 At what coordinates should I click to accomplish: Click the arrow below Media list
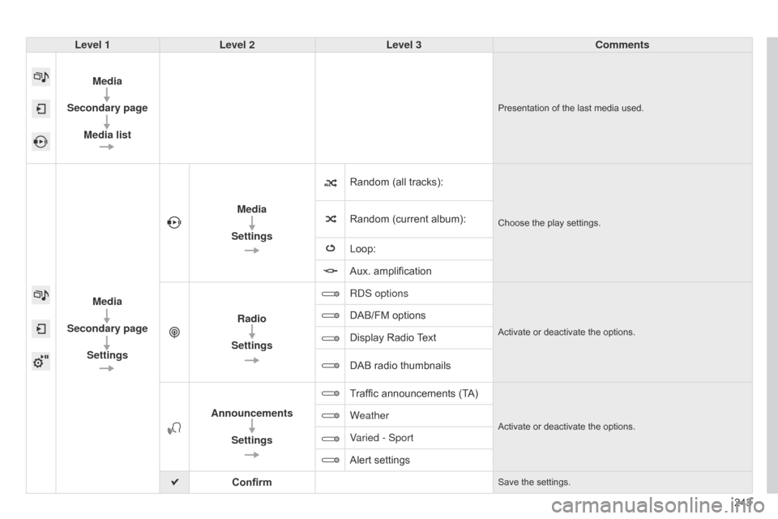coord(107,148)
